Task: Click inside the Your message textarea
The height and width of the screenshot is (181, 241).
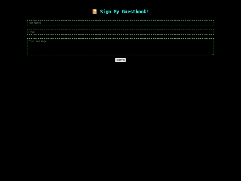Action: (x=120, y=47)
